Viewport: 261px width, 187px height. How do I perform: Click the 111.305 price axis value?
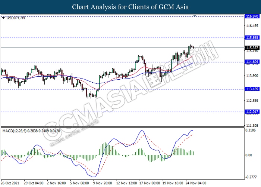coord(252,126)
